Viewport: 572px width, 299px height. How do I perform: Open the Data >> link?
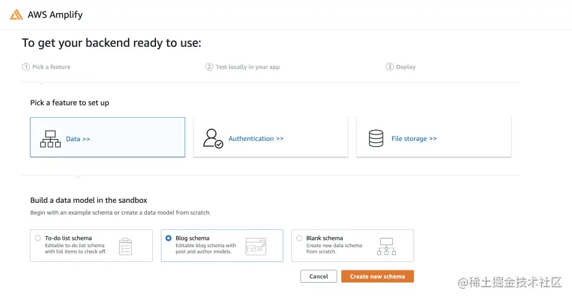pos(78,139)
